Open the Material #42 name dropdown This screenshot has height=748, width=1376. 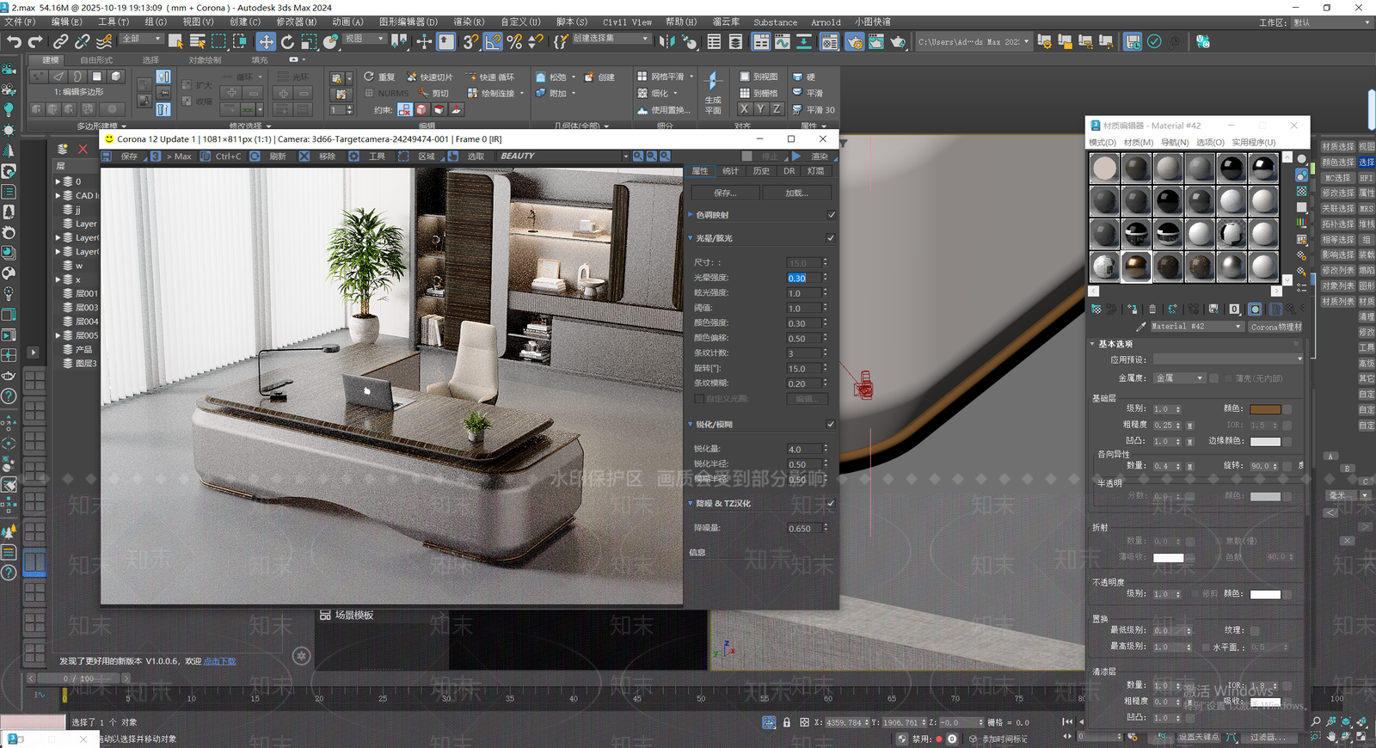1197,327
